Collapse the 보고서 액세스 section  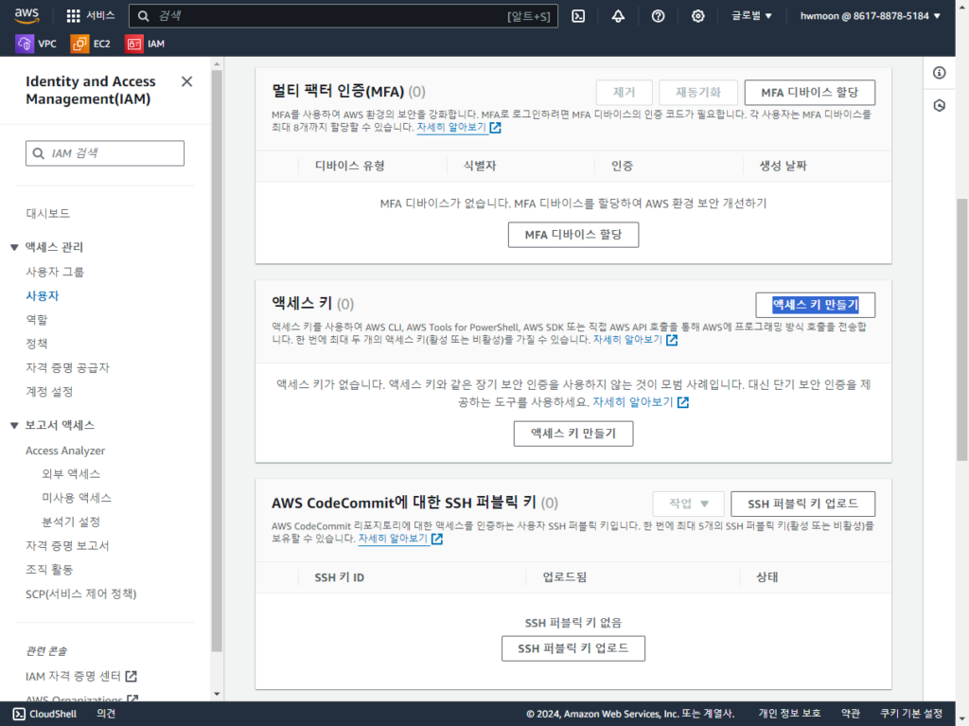pos(14,425)
